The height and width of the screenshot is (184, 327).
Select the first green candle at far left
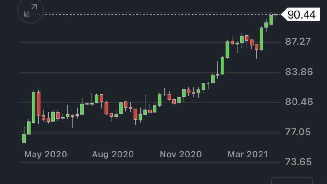click(24, 138)
